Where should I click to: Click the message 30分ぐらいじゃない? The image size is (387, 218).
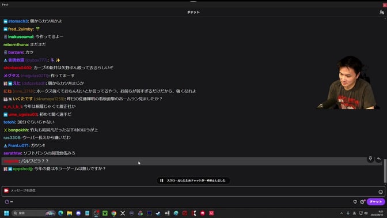coord(36,122)
